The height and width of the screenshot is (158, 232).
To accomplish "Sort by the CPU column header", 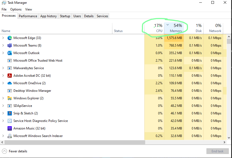I will pos(154,29).
